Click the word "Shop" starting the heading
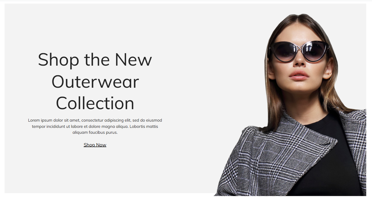 [x=58, y=60]
